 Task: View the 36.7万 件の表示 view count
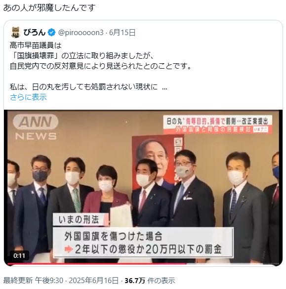point(150,281)
